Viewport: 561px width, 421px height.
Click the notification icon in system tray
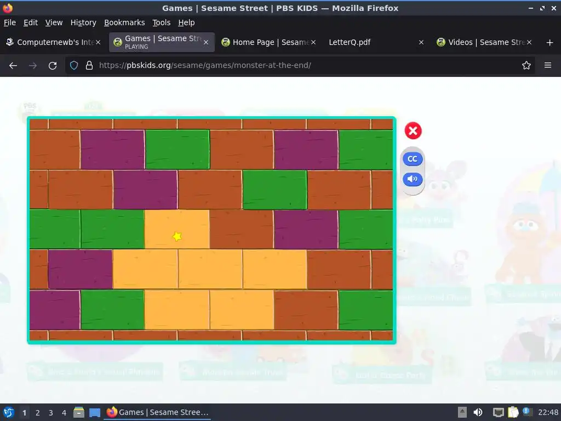(x=527, y=412)
